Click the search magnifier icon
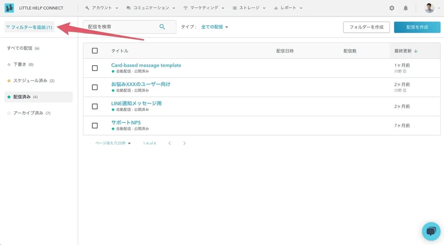 (162, 27)
